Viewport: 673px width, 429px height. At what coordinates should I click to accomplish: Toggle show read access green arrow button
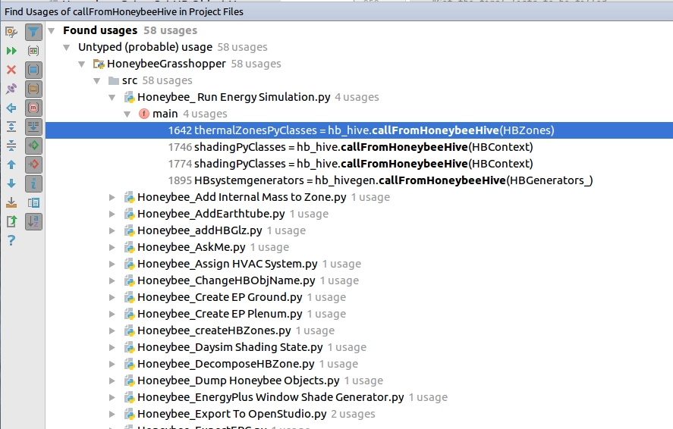pyautogui.click(x=33, y=146)
